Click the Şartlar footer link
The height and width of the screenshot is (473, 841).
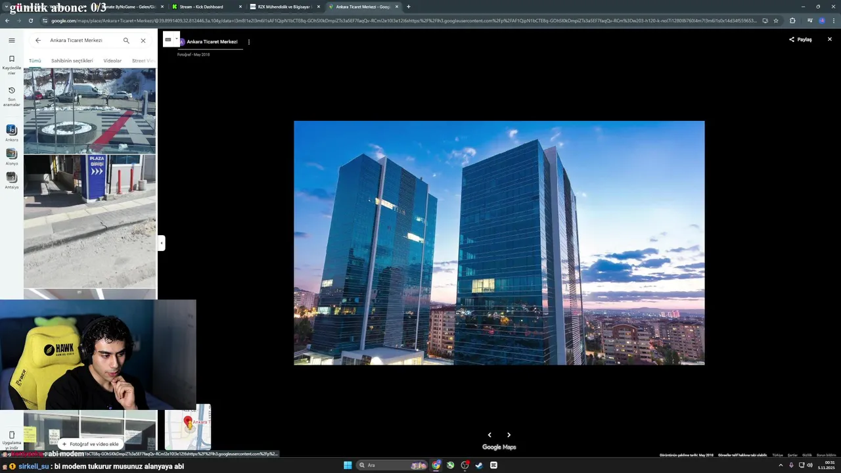792,455
